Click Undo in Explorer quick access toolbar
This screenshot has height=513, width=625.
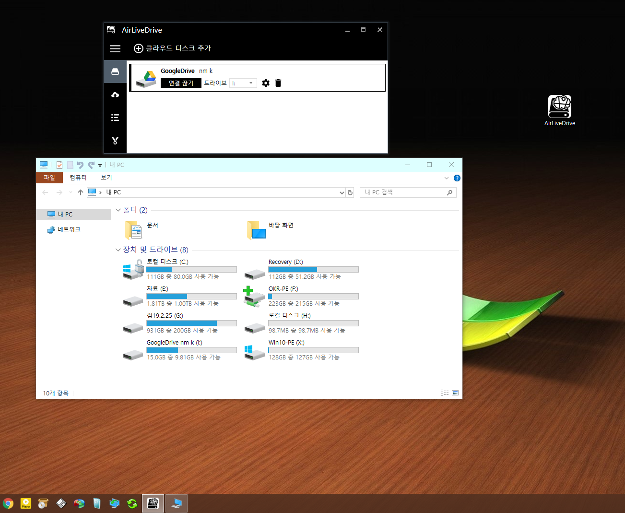[80, 165]
